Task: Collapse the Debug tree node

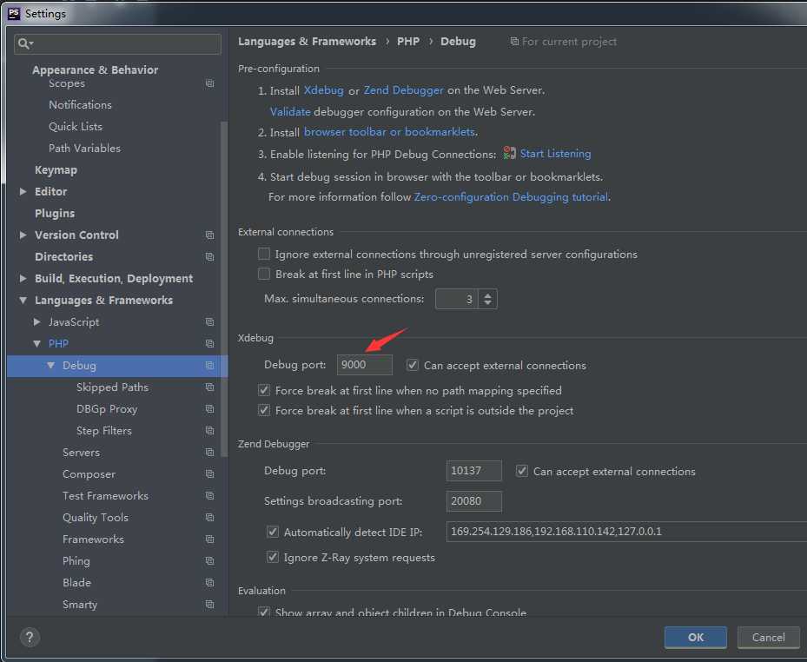Action: tap(51, 366)
